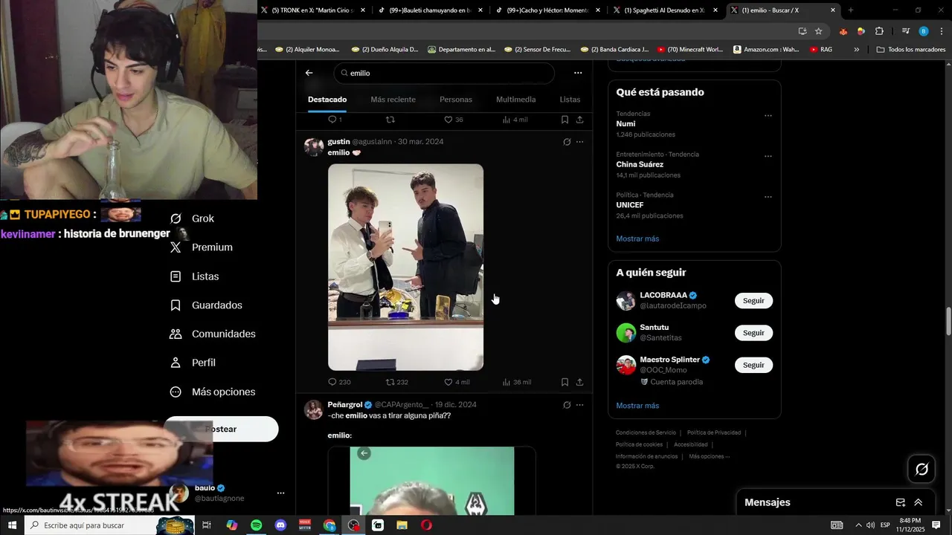Share gustin's emilio post

pyautogui.click(x=579, y=382)
